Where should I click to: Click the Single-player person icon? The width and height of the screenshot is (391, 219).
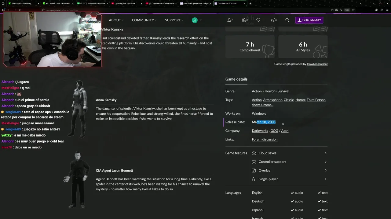point(254,179)
